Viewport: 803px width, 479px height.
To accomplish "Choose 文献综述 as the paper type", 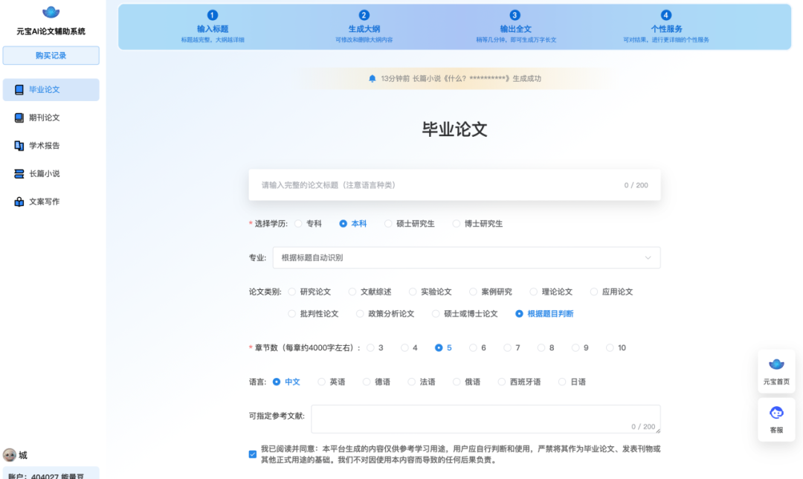I will tap(353, 292).
